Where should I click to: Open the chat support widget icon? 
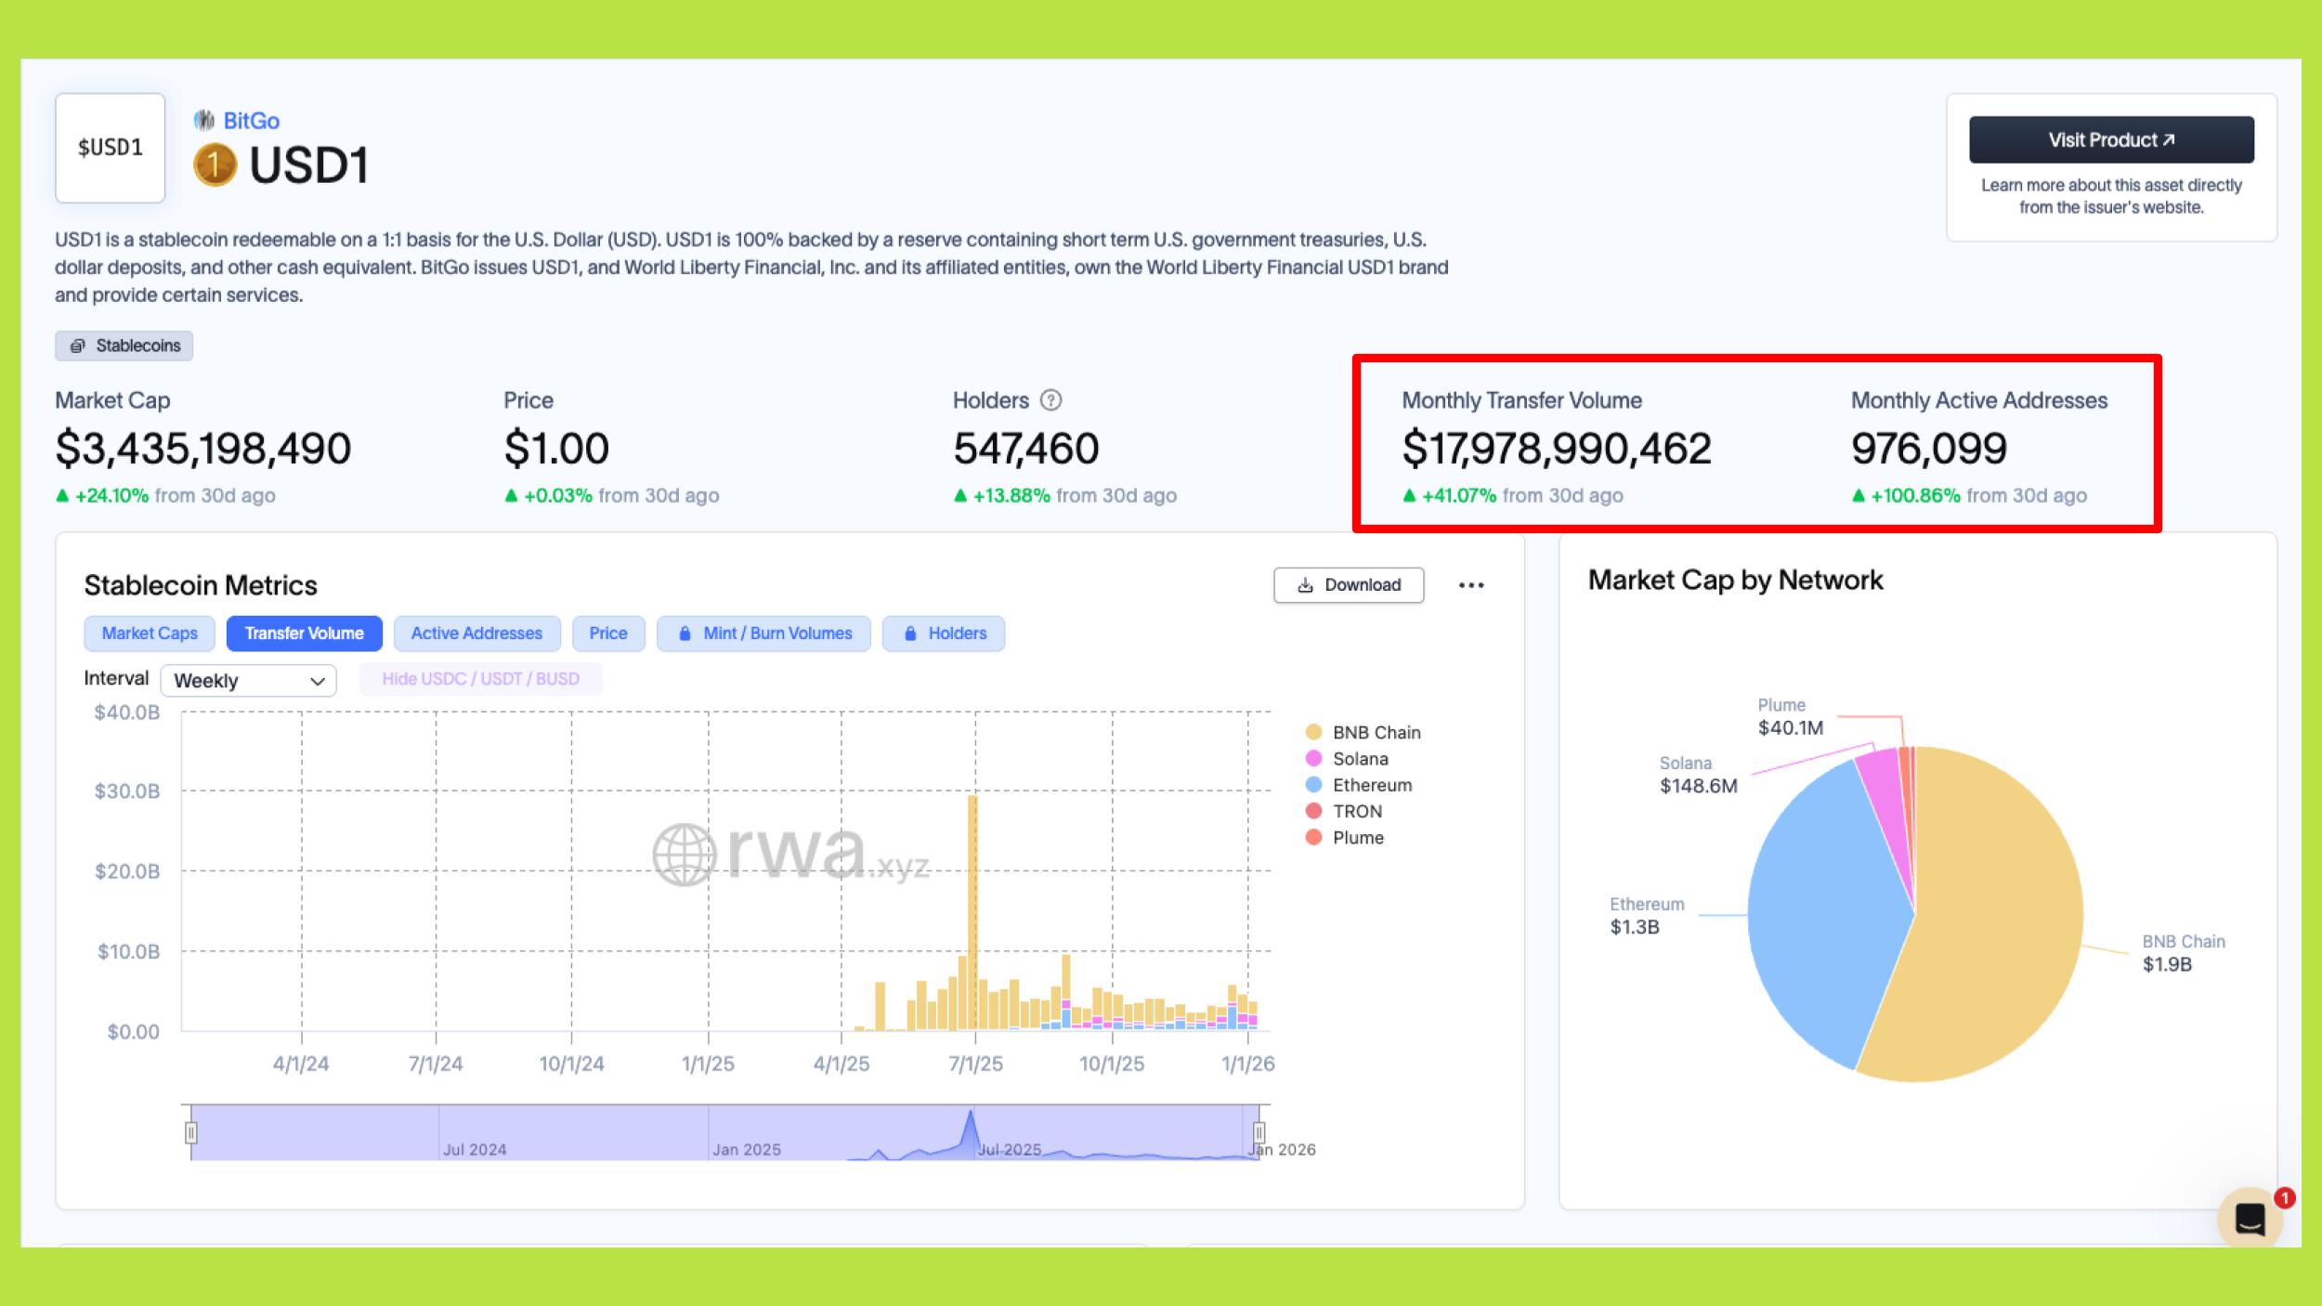point(2249,1218)
